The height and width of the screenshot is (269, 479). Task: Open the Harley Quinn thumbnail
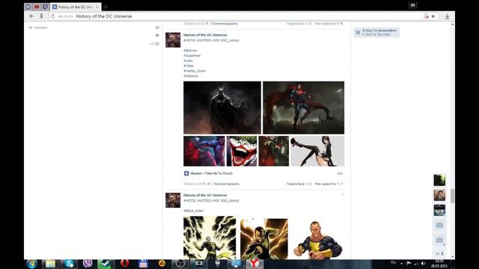pyautogui.click(x=274, y=151)
